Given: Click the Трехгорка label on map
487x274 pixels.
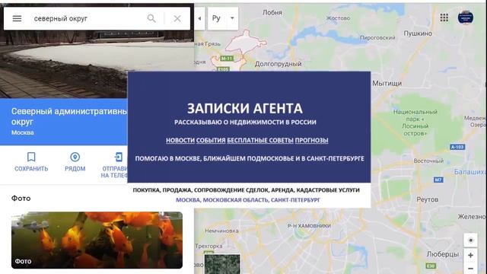Looking at the screenshot, I should (x=208, y=246).
